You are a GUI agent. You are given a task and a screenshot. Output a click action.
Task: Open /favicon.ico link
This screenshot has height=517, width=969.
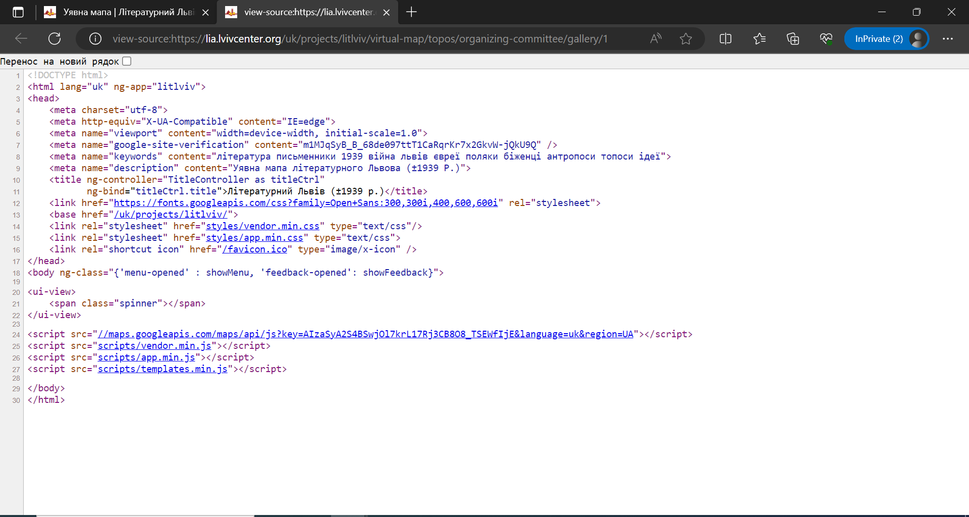coord(254,249)
